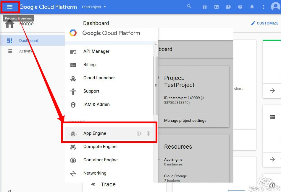Open IAM & Admin menu item
Screen dimensions: 281x192
pos(96,104)
